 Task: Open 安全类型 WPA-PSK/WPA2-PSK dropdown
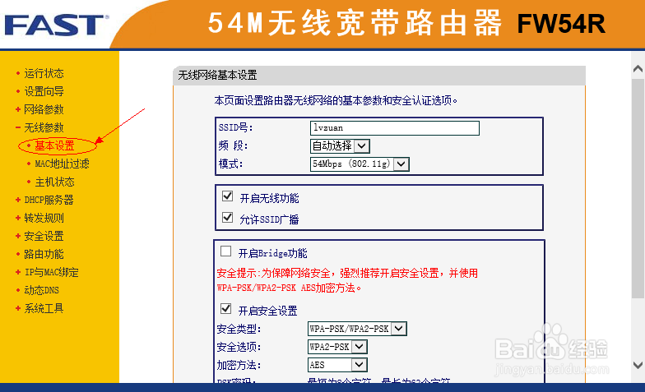pos(357,329)
